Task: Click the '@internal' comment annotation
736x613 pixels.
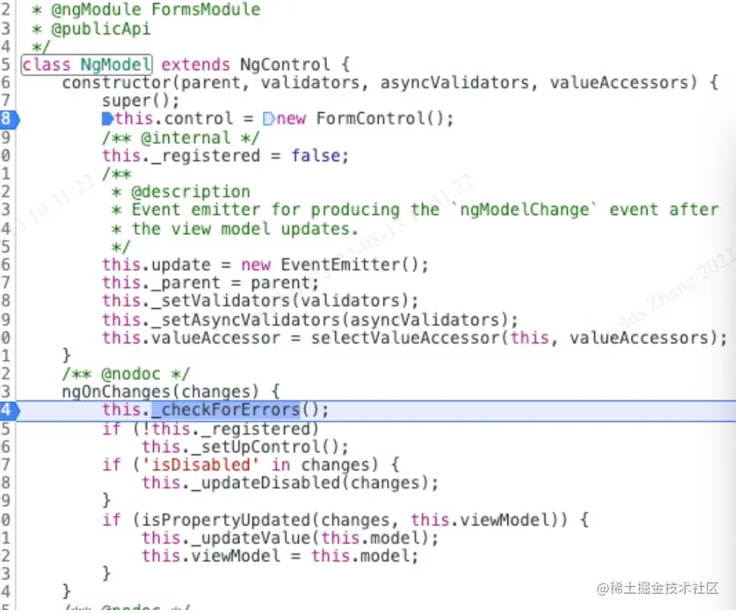Action: coord(185,138)
